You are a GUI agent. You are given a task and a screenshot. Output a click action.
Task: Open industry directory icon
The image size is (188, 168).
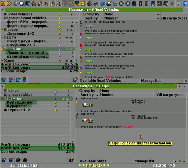(89, 3)
